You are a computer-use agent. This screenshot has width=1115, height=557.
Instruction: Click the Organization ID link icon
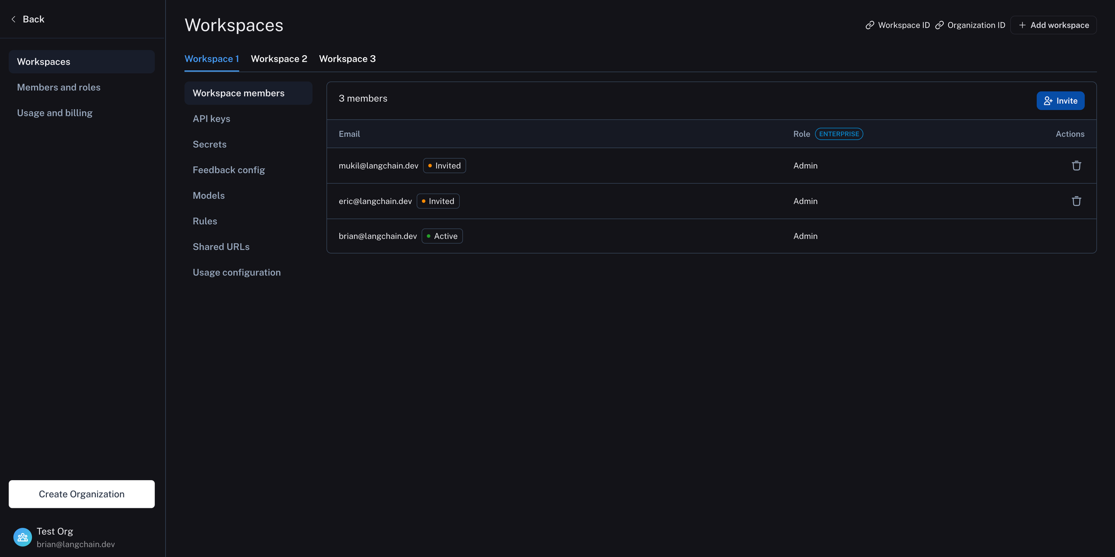939,25
